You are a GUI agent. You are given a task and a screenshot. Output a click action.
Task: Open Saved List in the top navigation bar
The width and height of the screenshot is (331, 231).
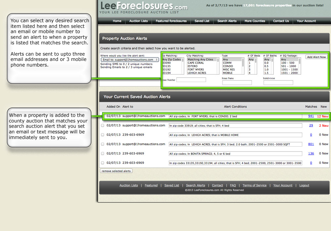click(202, 21)
